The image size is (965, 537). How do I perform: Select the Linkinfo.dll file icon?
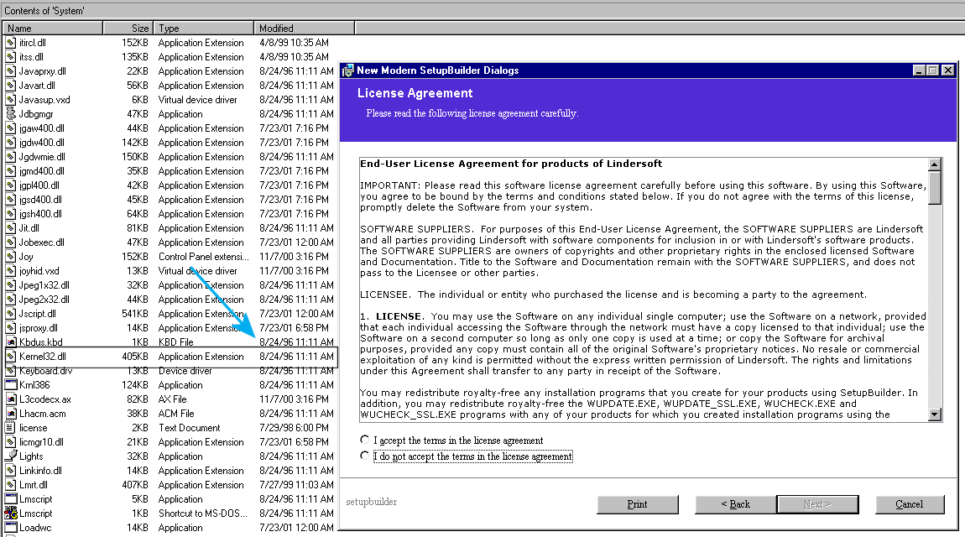click(10, 471)
